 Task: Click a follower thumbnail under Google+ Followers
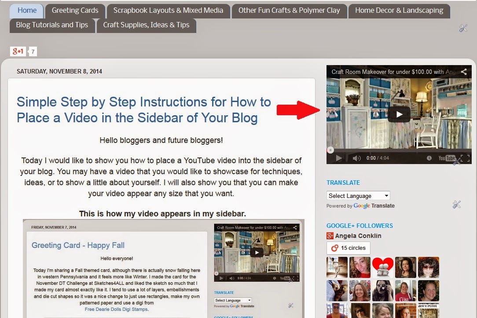pyautogui.click(x=337, y=267)
